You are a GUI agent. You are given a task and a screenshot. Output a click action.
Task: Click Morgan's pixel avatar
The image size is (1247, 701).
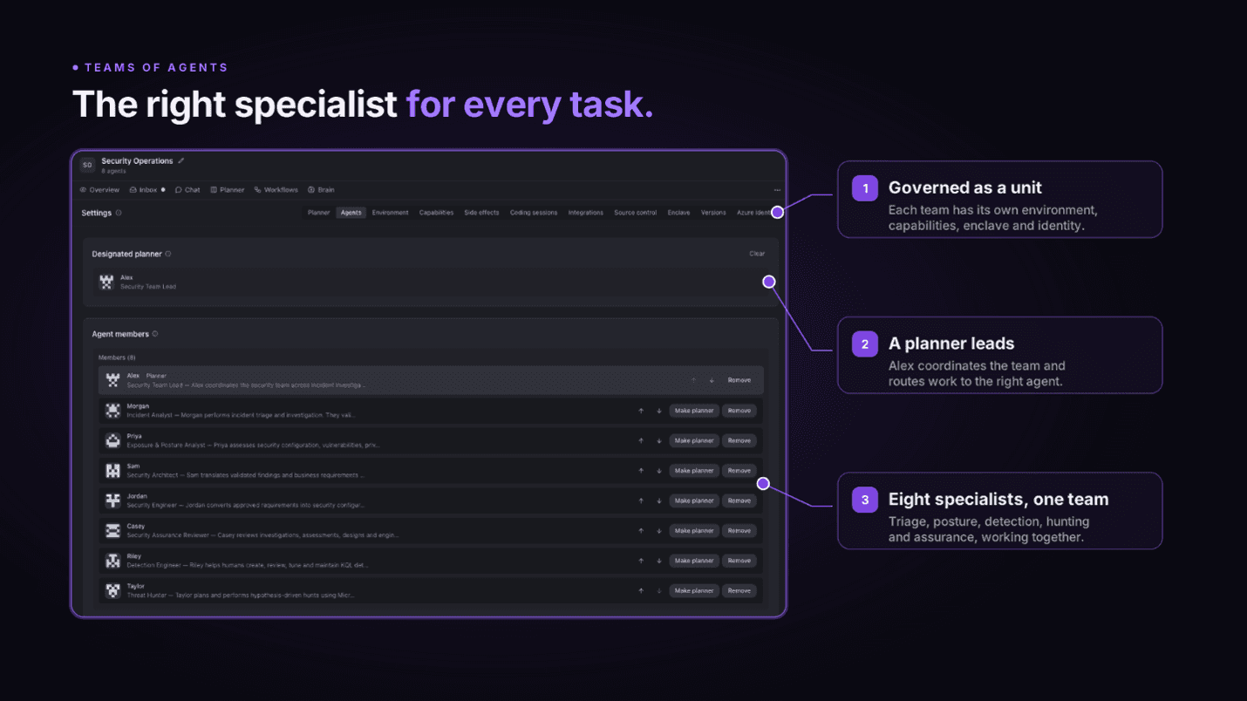[112, 410]
